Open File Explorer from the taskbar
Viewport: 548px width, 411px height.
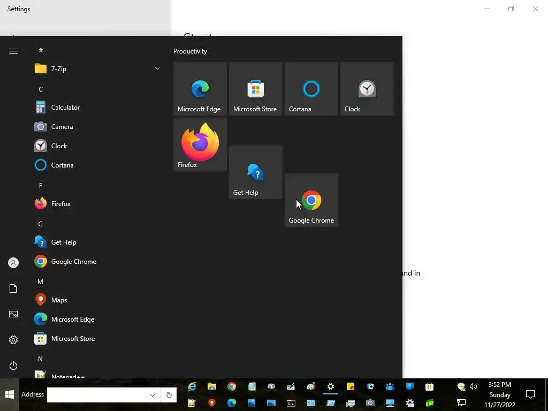tap(212, 386)
